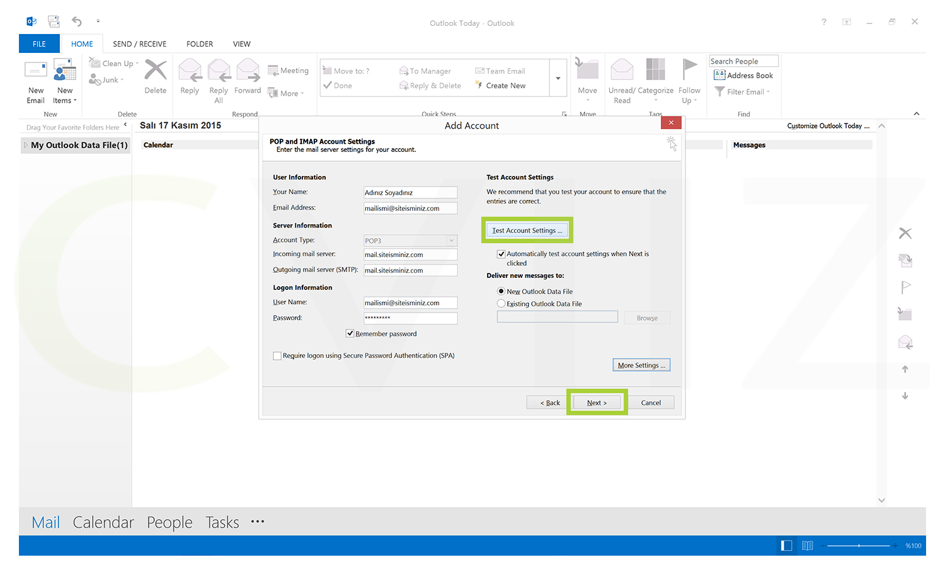Screen dimensions: 945x567
Task: Open People in the navigation bar
Action: click(169, 522)
